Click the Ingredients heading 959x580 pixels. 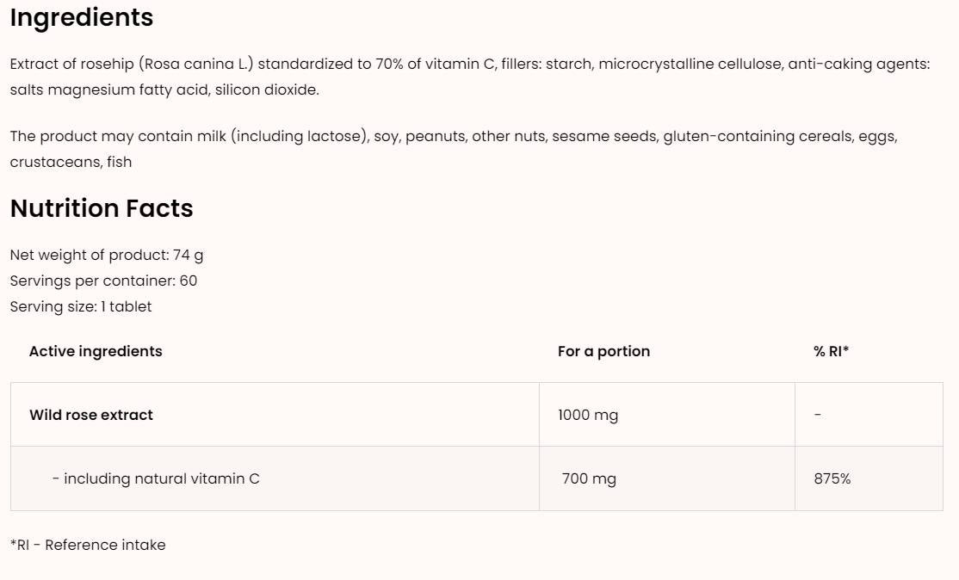pyautogui.click(x=82, y=18)
